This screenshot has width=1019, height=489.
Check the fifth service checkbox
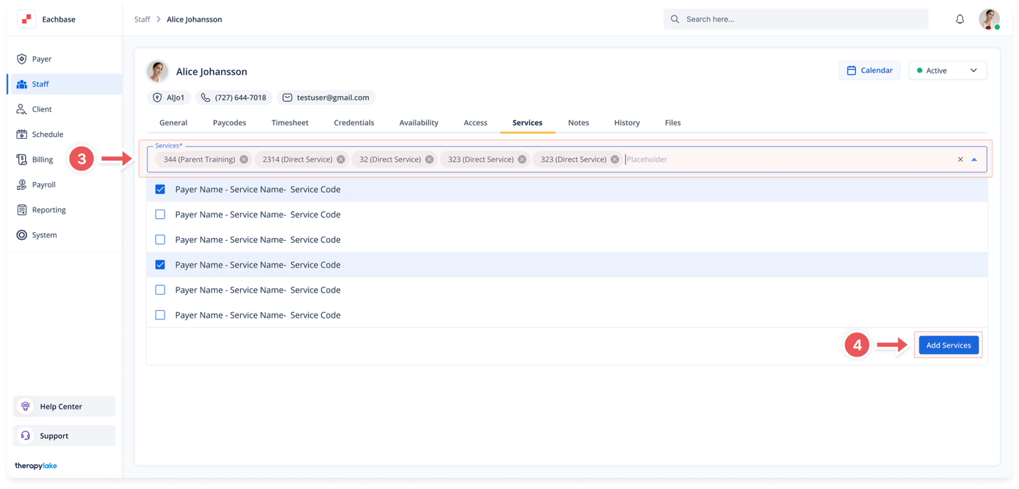160,290
